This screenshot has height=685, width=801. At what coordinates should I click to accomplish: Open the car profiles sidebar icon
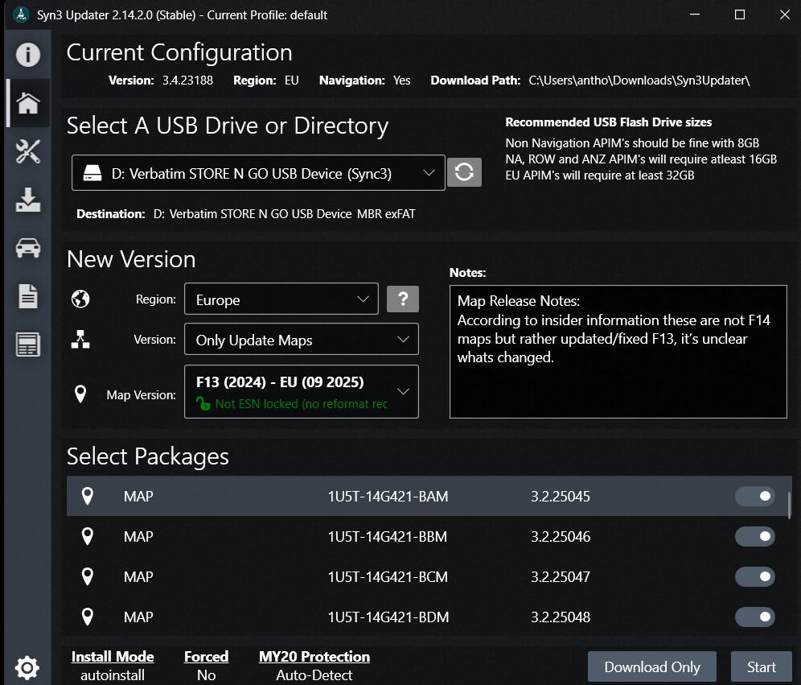point(28,248)
